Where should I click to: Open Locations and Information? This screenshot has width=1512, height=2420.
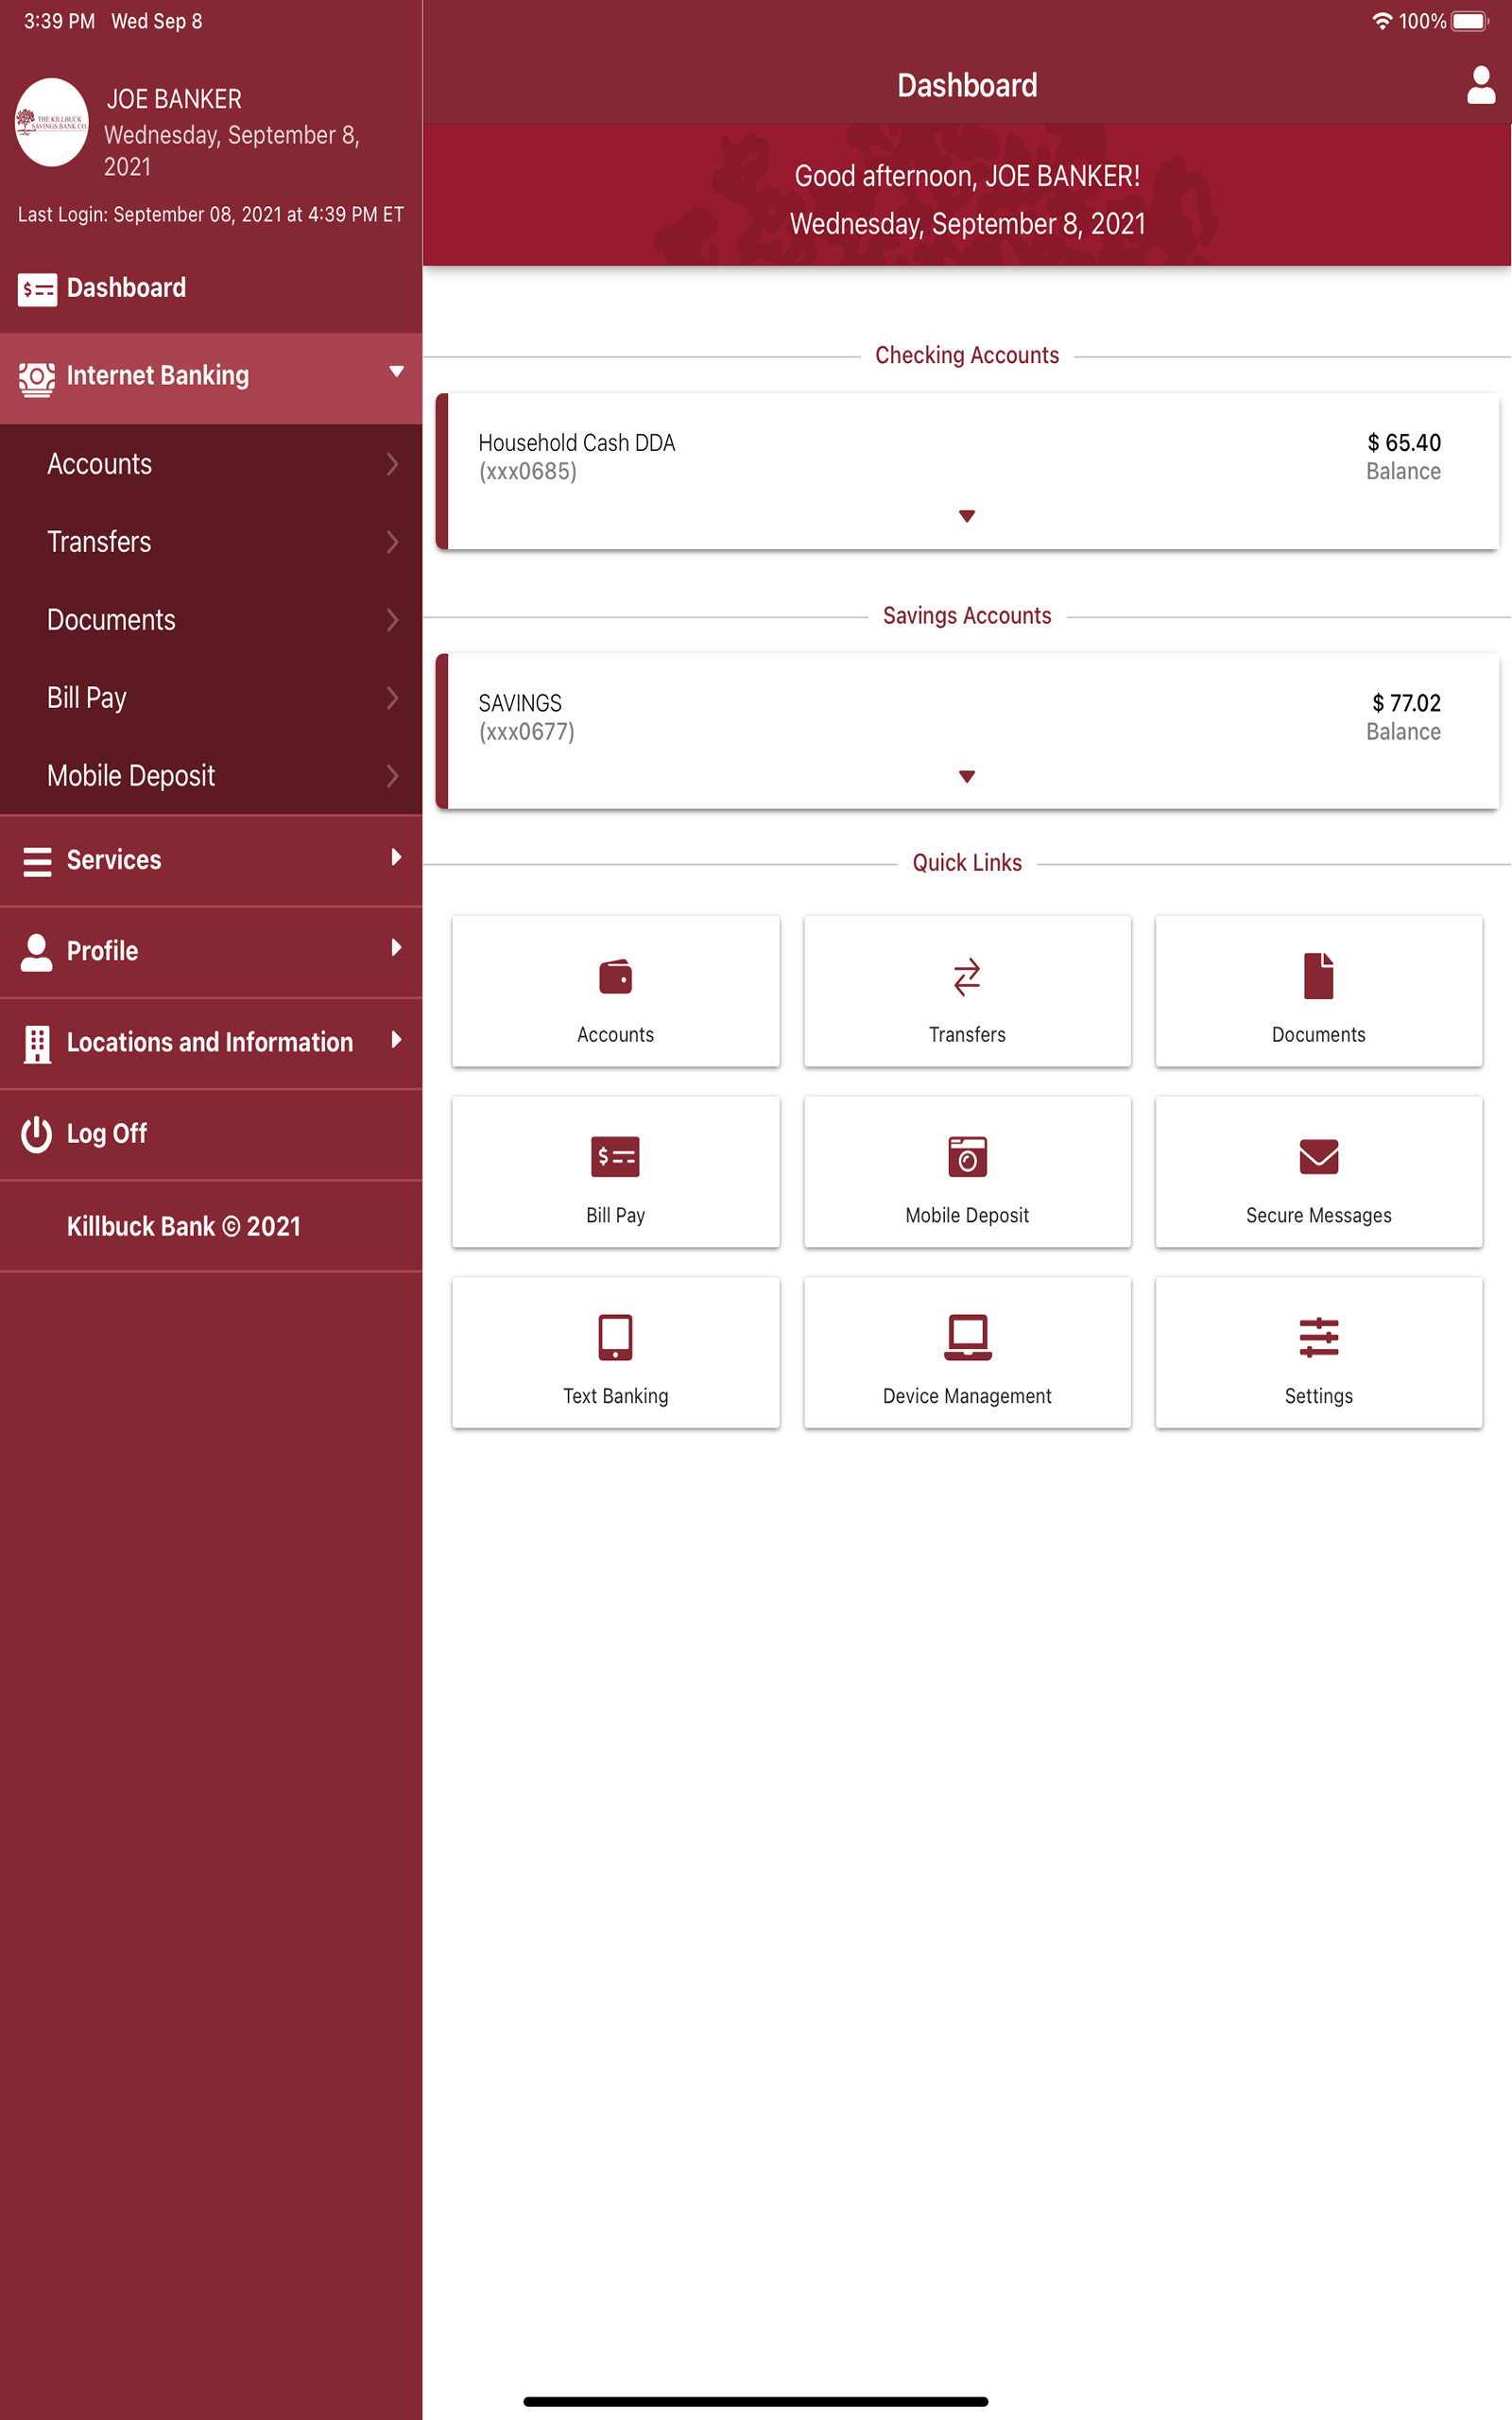click(211, 1042)
